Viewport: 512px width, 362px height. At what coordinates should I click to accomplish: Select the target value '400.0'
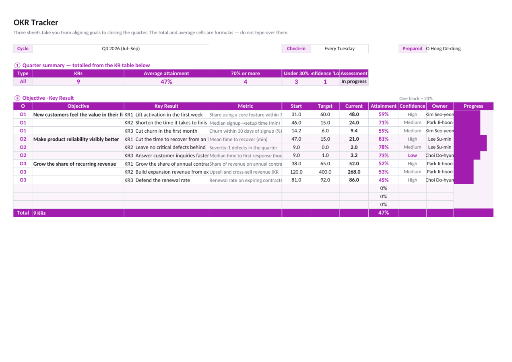[325, 172]
